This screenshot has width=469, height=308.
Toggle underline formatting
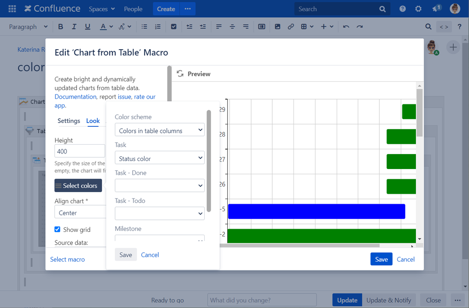coord(87,27)
